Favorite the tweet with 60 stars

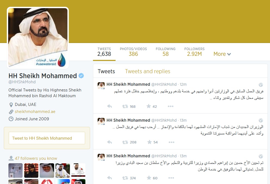click(x=149, y=178)
